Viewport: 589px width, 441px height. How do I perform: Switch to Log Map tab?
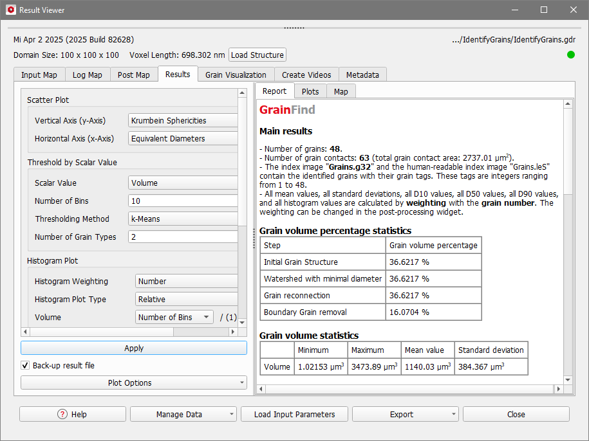click(88, 75)
